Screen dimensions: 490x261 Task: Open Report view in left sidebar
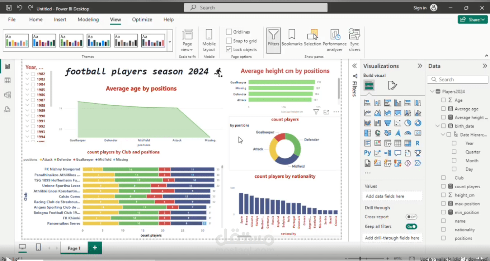click(x=7, y=66)
